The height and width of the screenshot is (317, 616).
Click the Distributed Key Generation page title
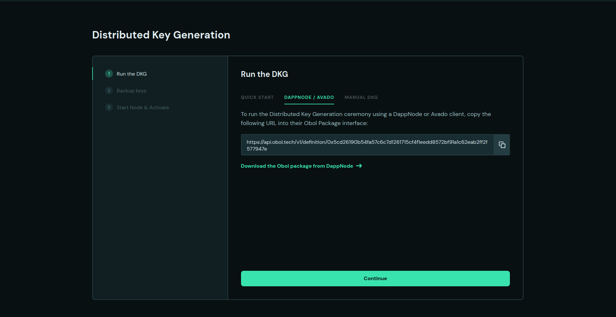point(161,35)
